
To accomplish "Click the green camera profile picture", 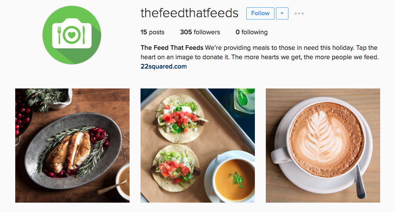I will (72, 35).
